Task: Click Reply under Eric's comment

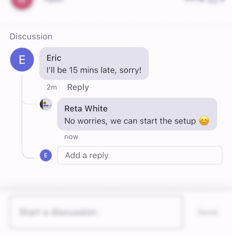Action: point(78,87)
